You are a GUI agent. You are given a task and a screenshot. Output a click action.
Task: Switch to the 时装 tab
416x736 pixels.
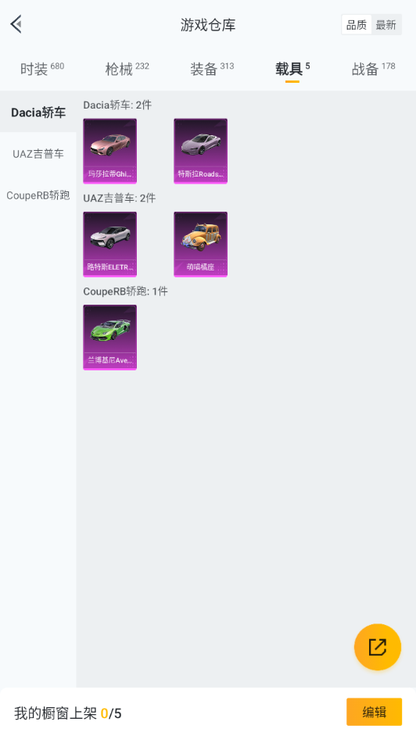click(x=41, y=69)
